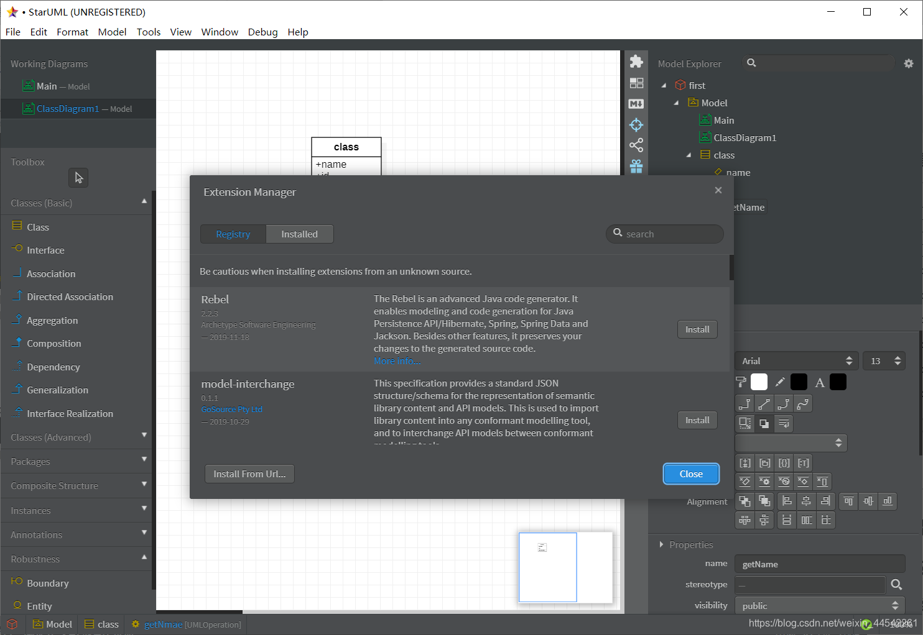
Task: Open the Markdown documentation panel icon
Action: pyautogui.click(x=636, y=104)
